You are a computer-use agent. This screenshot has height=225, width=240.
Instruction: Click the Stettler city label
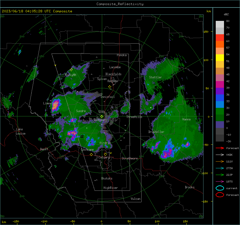pyautogui.click(x=155, y=77)
